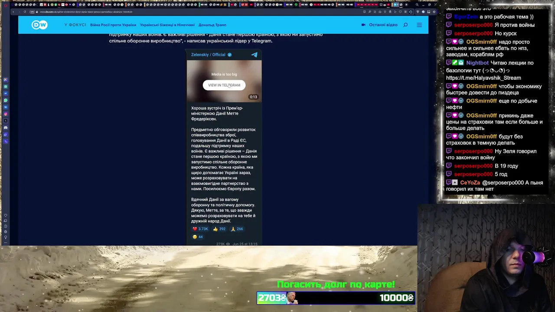Open the У ФОКУСІ nav label
The width and height of the screenshot is (555, 312).
tap(75, 25)
